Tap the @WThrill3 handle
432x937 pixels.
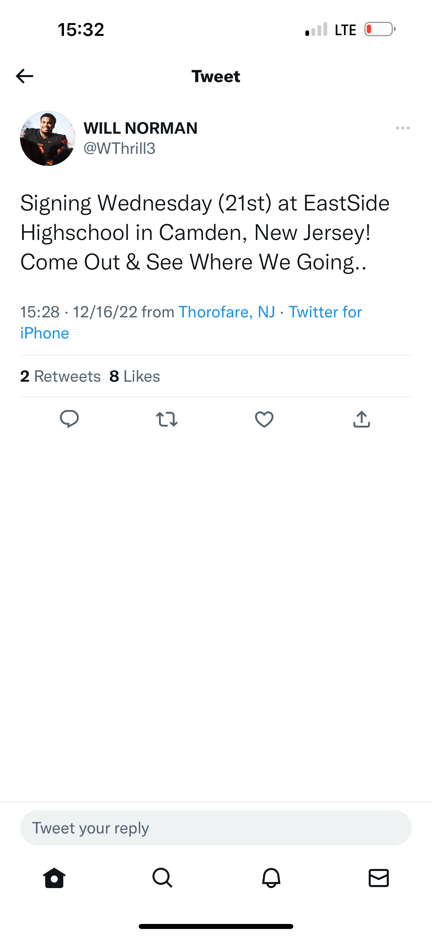point(119,148)
